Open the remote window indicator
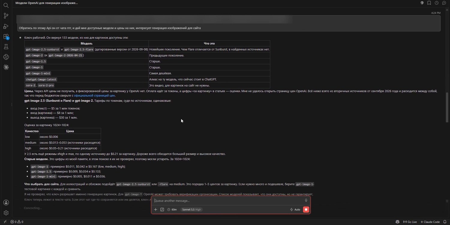Viewport: 450px width, 225px height. (5, 222)
